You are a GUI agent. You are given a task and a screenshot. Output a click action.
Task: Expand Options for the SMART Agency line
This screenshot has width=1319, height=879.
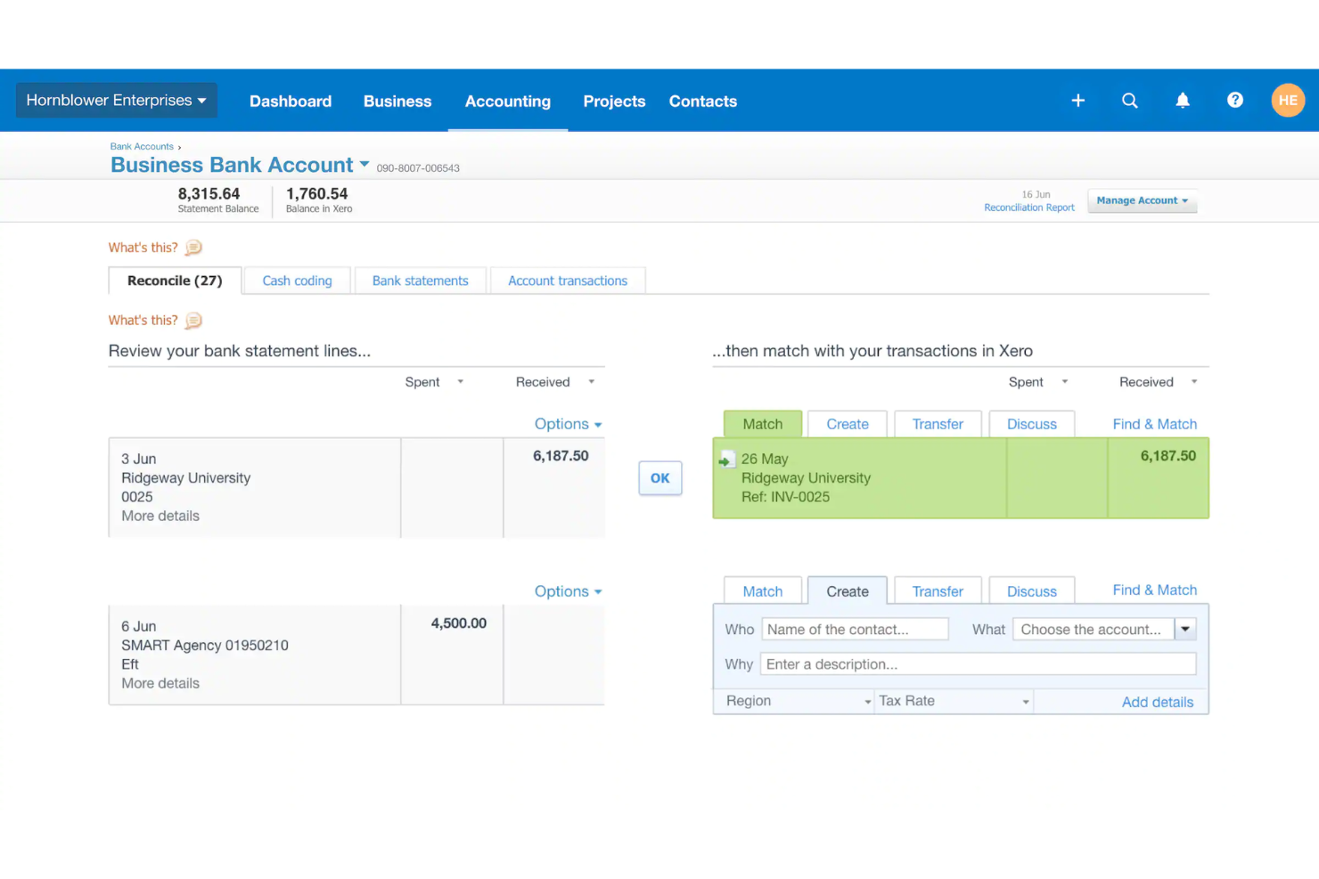tap(568, 590)
